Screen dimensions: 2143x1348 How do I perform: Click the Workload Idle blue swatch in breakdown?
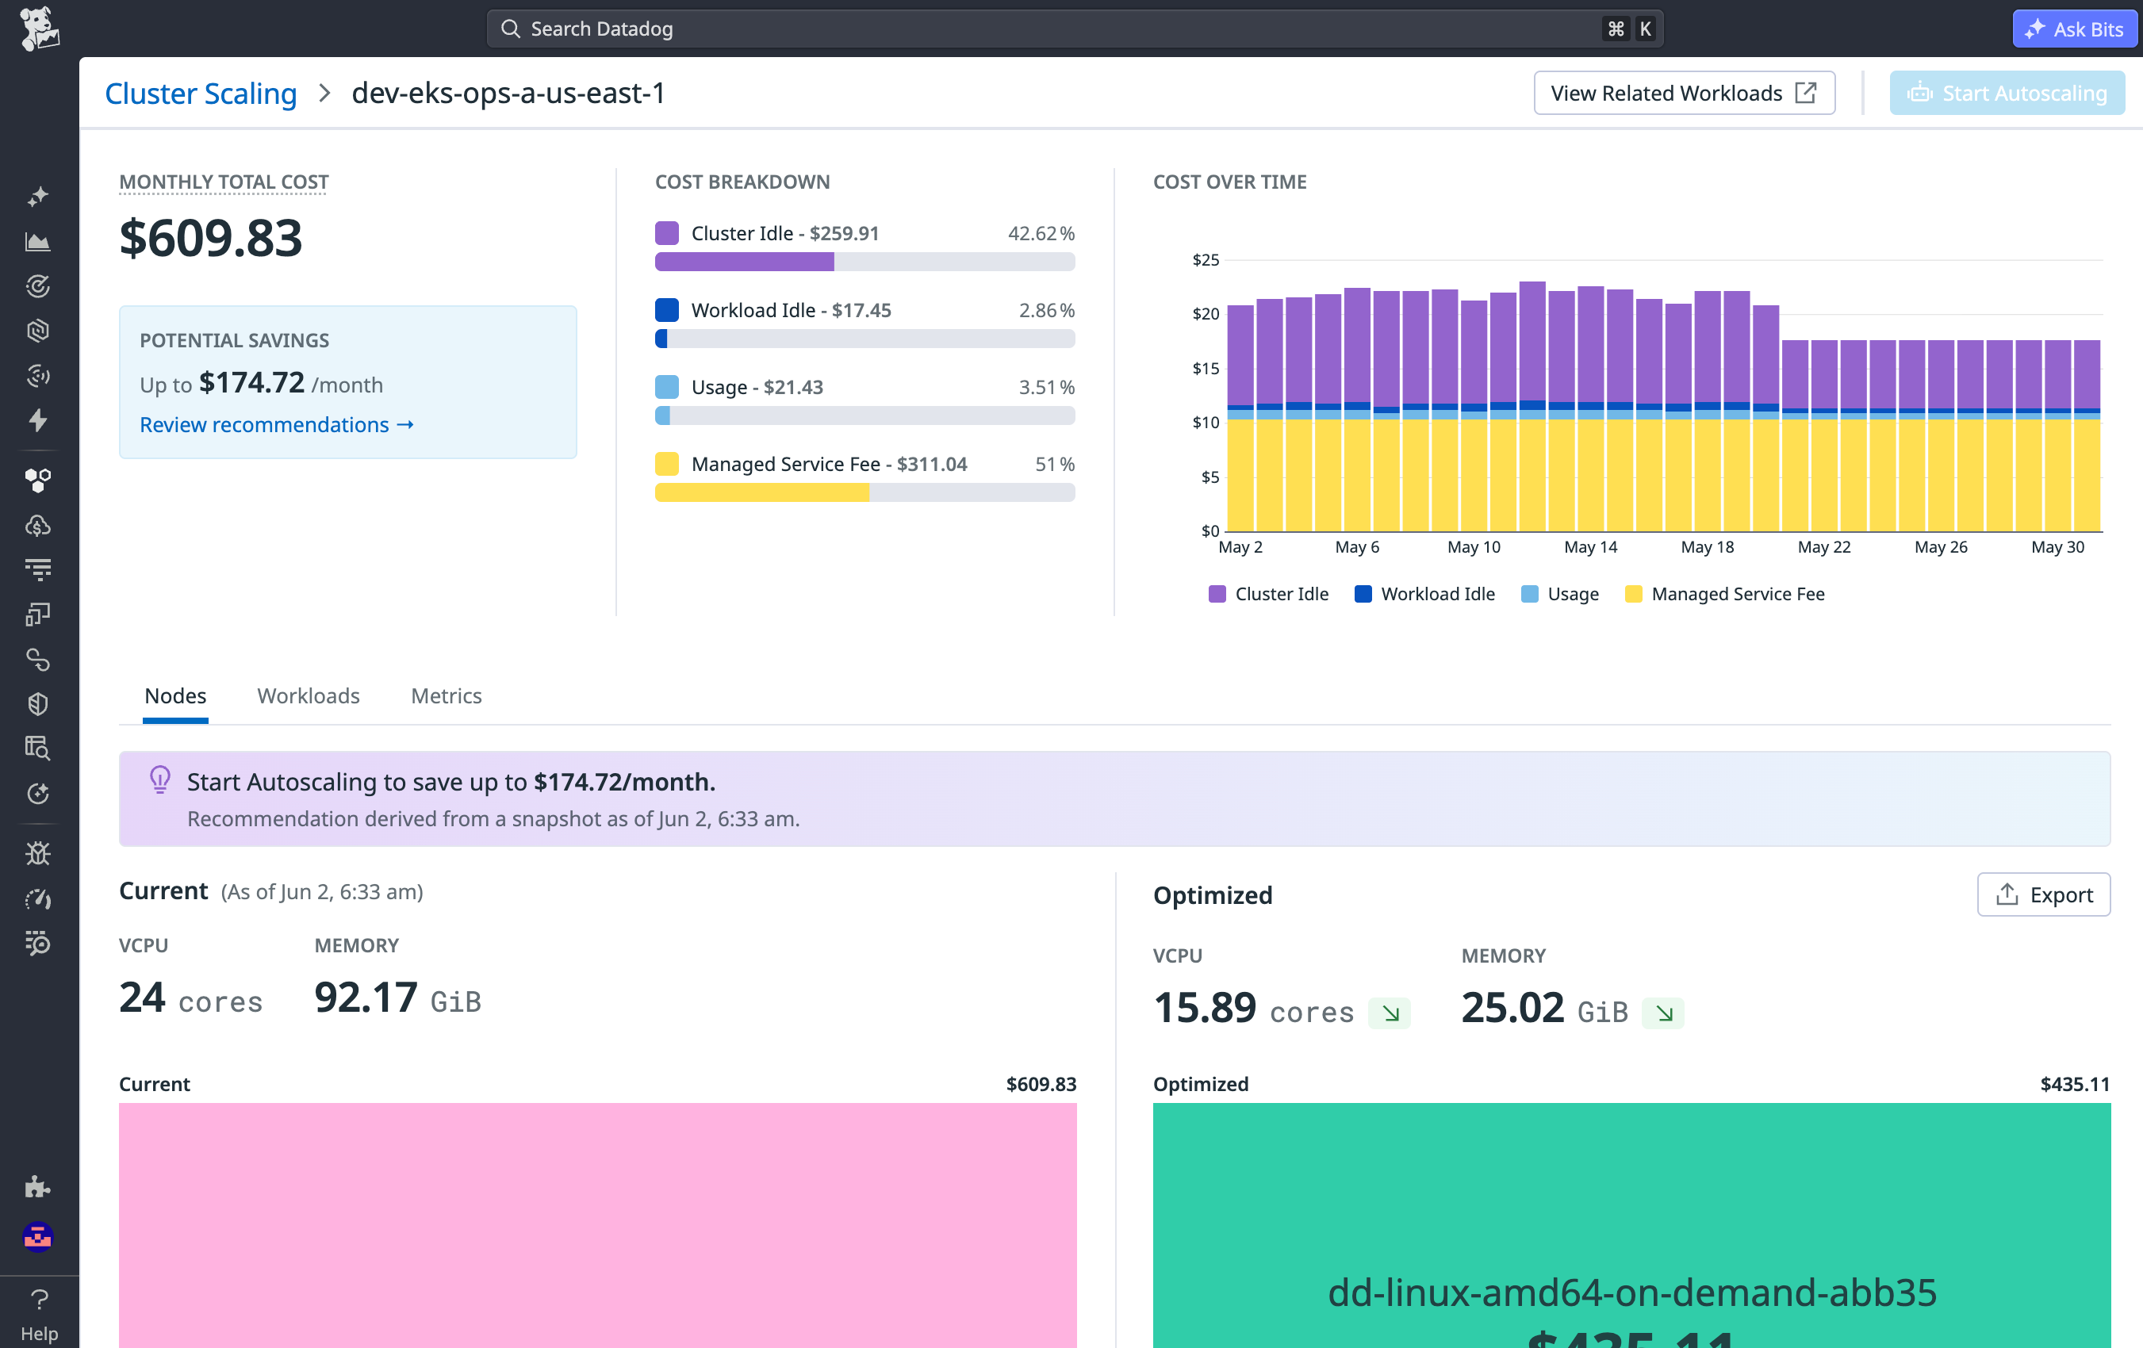[x=666, y=309]
